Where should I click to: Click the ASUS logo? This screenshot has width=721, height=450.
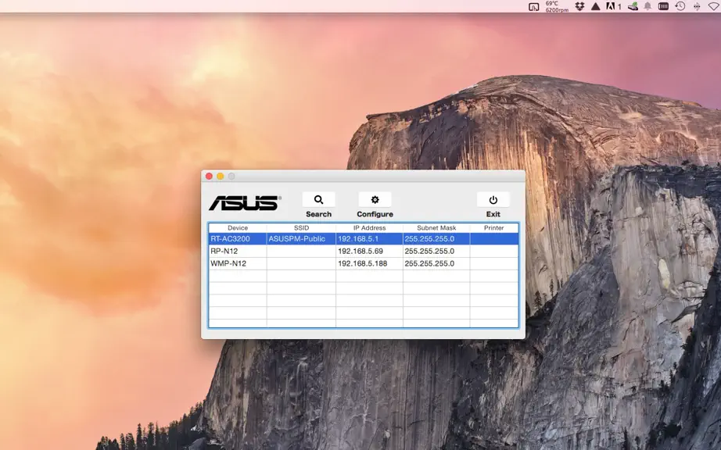245,203
